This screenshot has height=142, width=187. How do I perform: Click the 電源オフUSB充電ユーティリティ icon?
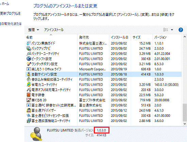pos(29,90)
